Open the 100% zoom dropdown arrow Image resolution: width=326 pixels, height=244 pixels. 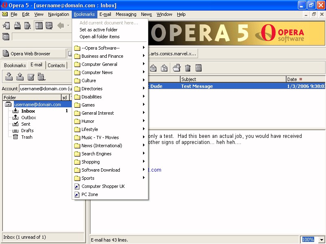tap(322, 240)
